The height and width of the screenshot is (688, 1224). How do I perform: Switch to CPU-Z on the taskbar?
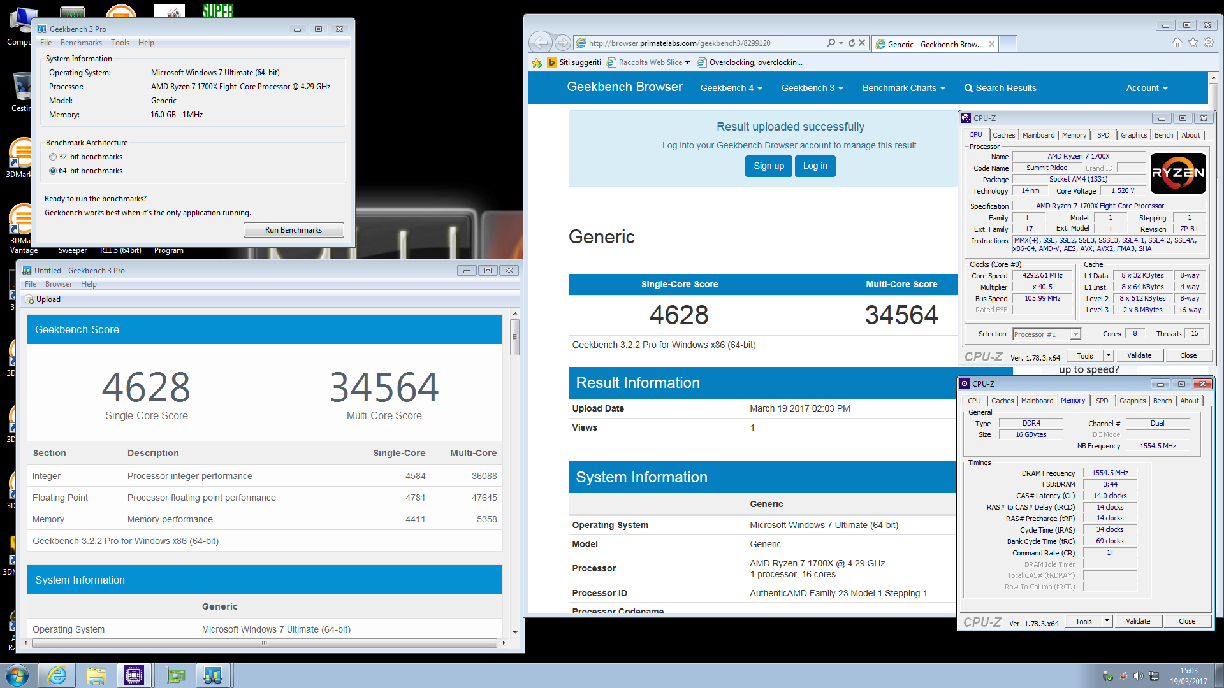(x=134, y=675)
